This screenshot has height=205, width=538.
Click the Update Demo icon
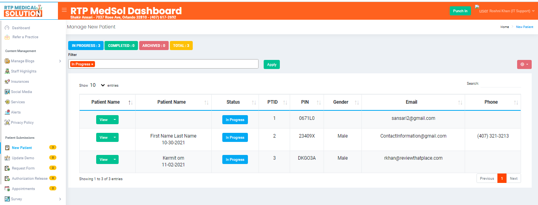[x=7, y=158]
